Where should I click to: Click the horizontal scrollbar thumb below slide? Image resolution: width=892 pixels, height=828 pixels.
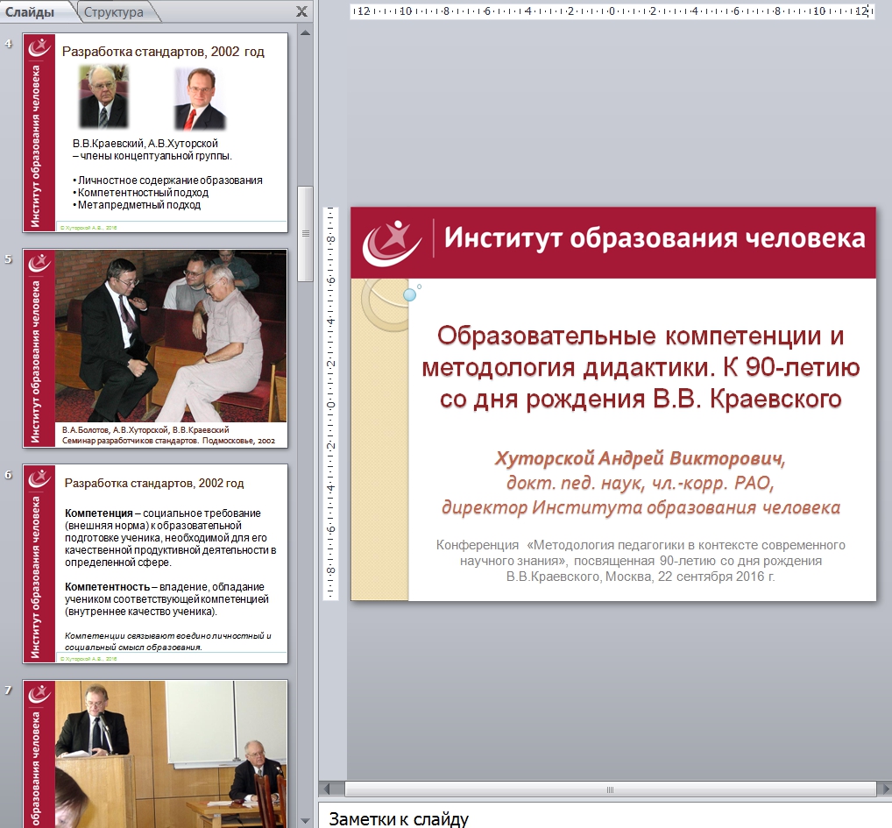pyautogui.click(x=609, y=789)
